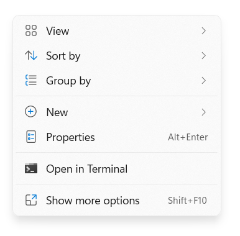Open the View menu entry
This screenshot has width=240, height=236.
tap(117, 31)
